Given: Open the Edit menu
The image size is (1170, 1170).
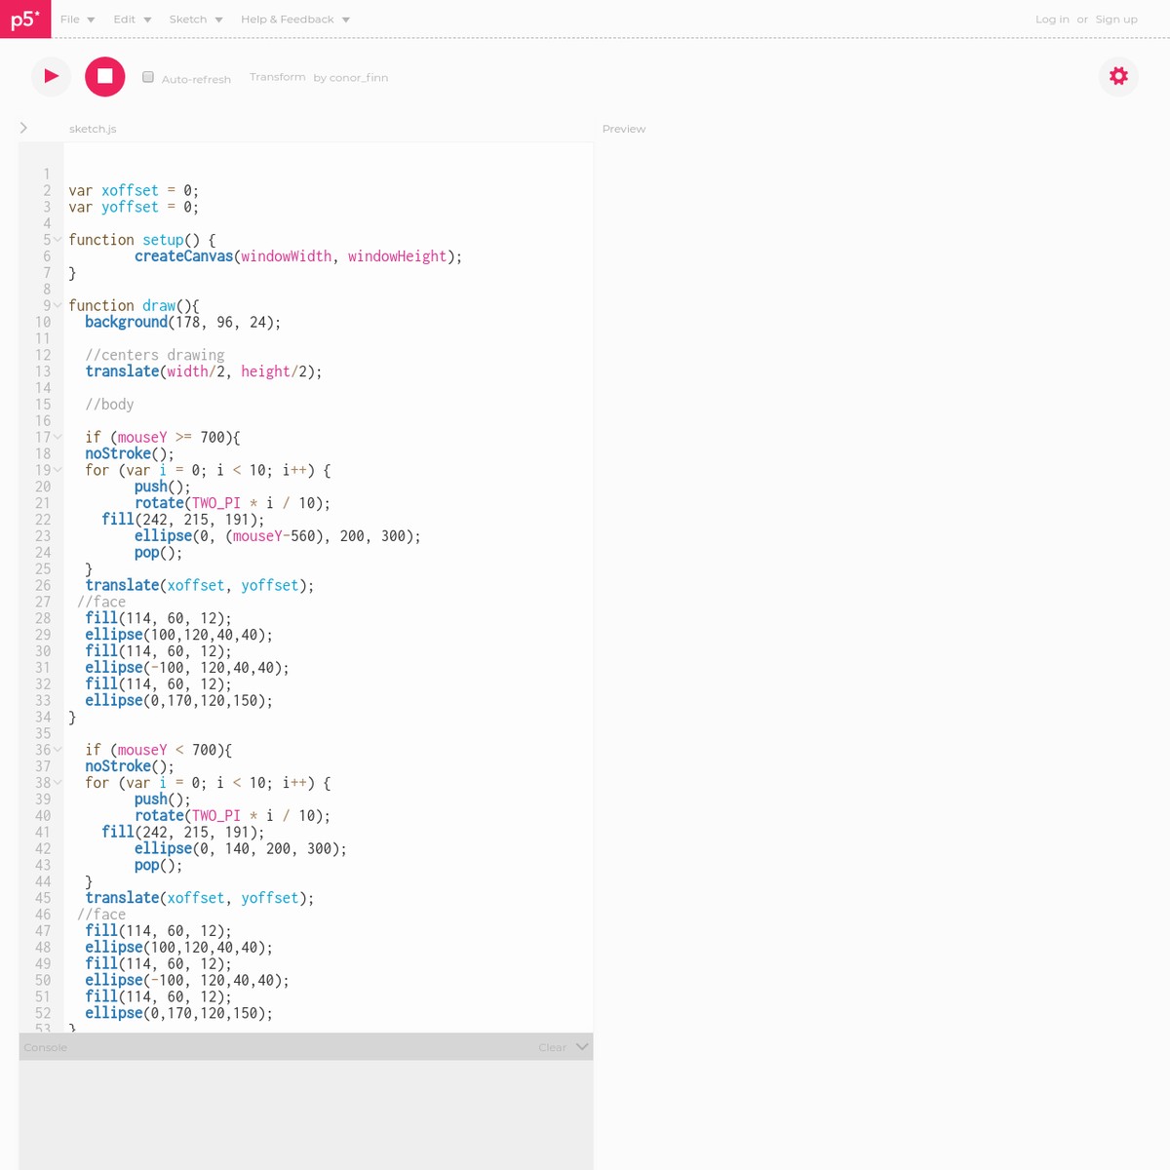Looking at the screenshot, I should 132,19.
